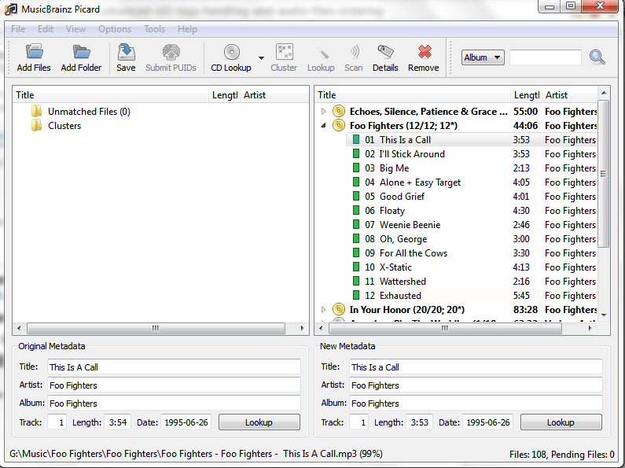Collapse the Foo Fighters album tree
Image resolution: width=625 pixels, height=468 pixels.
click(x=323, y=126)
